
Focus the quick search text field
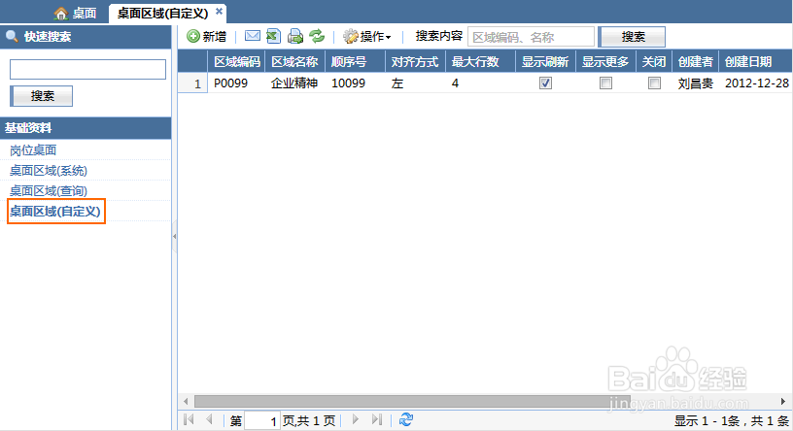pos(87,69)
